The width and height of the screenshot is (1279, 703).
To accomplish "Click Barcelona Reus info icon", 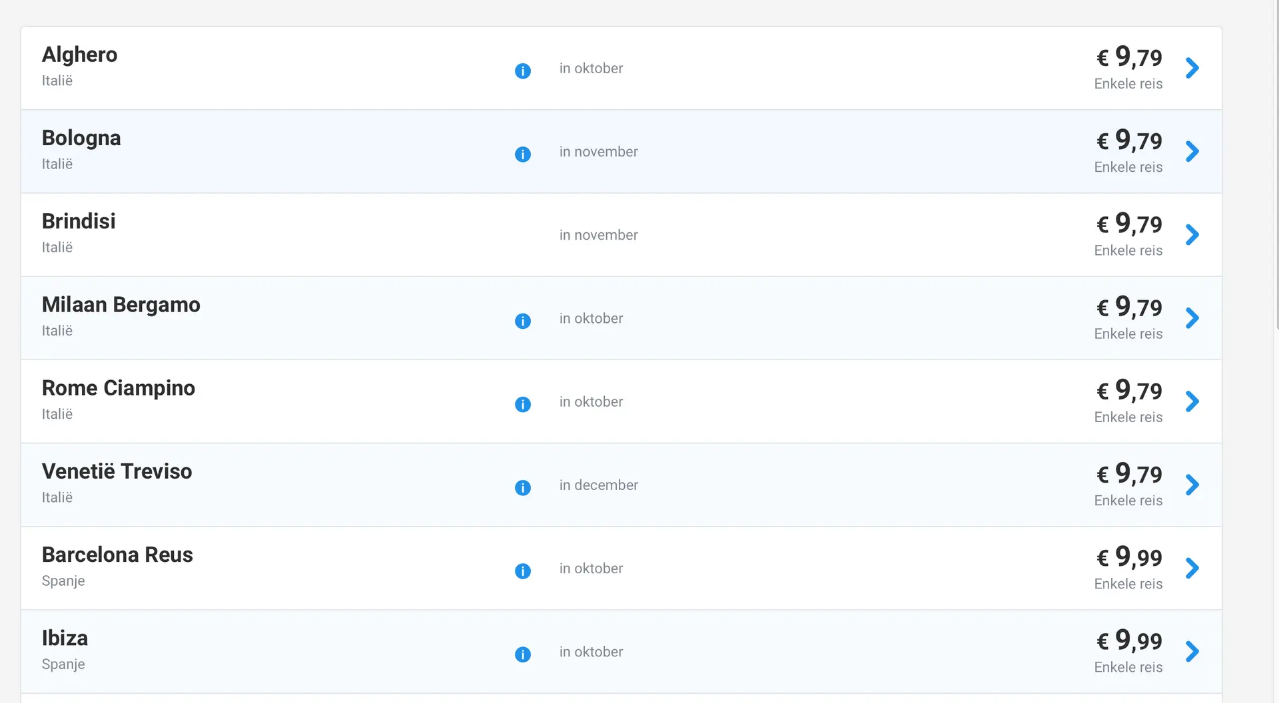I will point(523,571).
